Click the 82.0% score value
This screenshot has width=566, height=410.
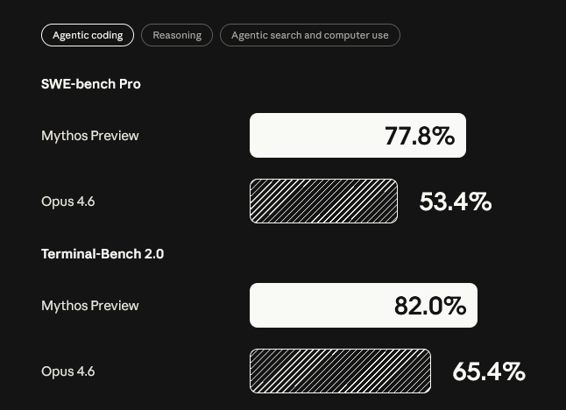[x=430, y=306]
